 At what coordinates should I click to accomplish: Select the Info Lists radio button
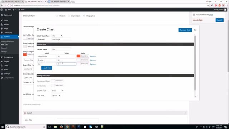coord(57,16)
